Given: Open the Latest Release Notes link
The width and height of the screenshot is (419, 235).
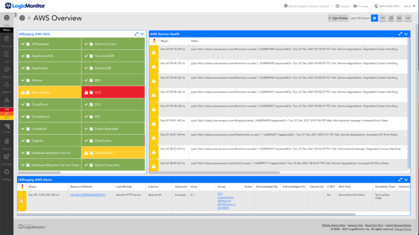Looking at the screenshot, I should (398, 225).
